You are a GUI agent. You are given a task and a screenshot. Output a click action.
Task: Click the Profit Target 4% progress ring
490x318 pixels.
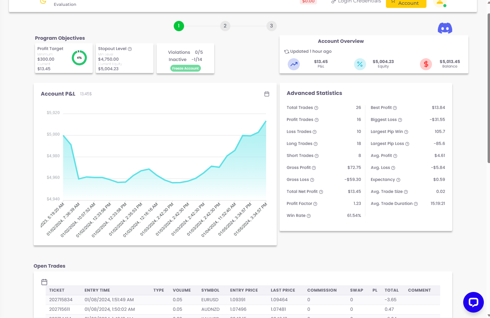pyautogui.click(x=79, y=58)
